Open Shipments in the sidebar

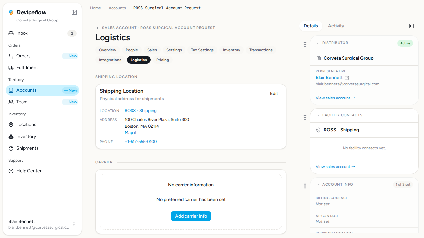pos(42,148)
